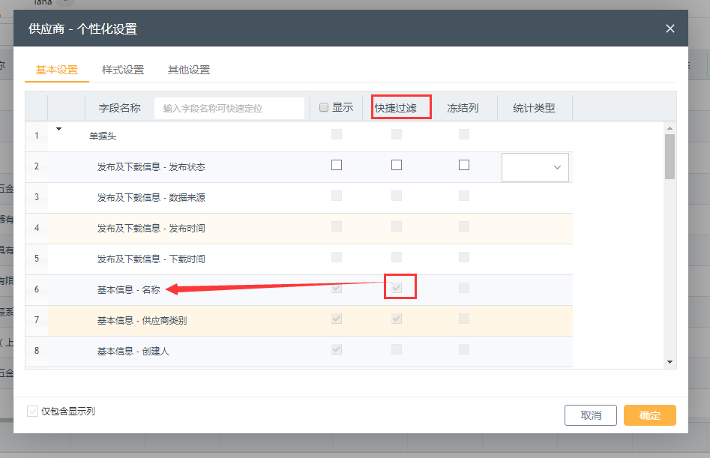
Task: Click the 统计类型 column header
Action: pos(534,108)
